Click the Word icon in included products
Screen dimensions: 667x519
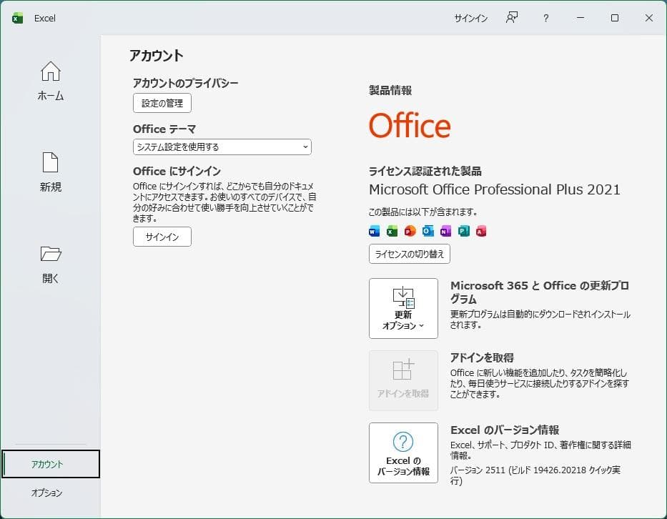coord(372,231)
